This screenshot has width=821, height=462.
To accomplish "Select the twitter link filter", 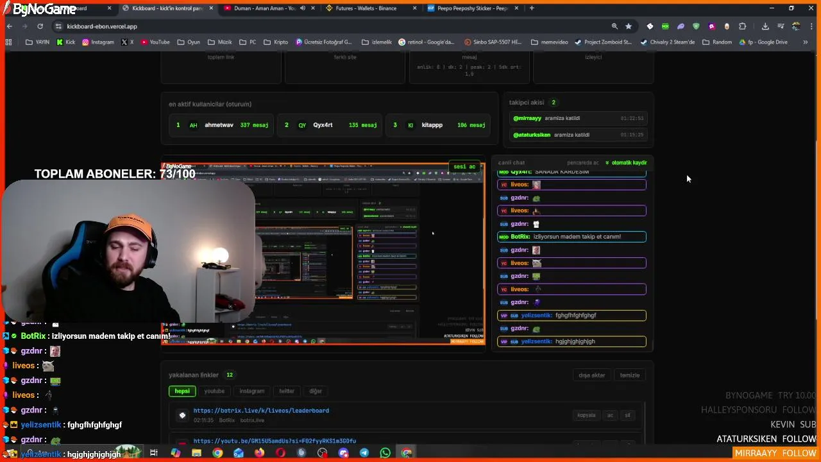I will click(x=287, y=391).
